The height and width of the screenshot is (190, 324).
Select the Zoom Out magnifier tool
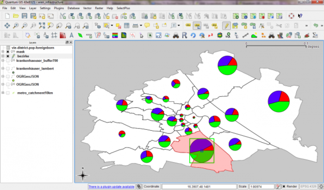pos(25,25)
